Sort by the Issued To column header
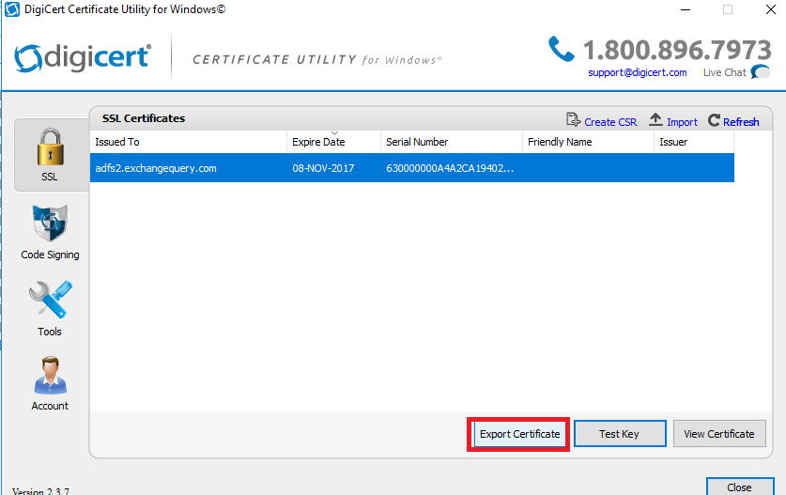Screen dimensions: 786x495 (x=189, y=142)
